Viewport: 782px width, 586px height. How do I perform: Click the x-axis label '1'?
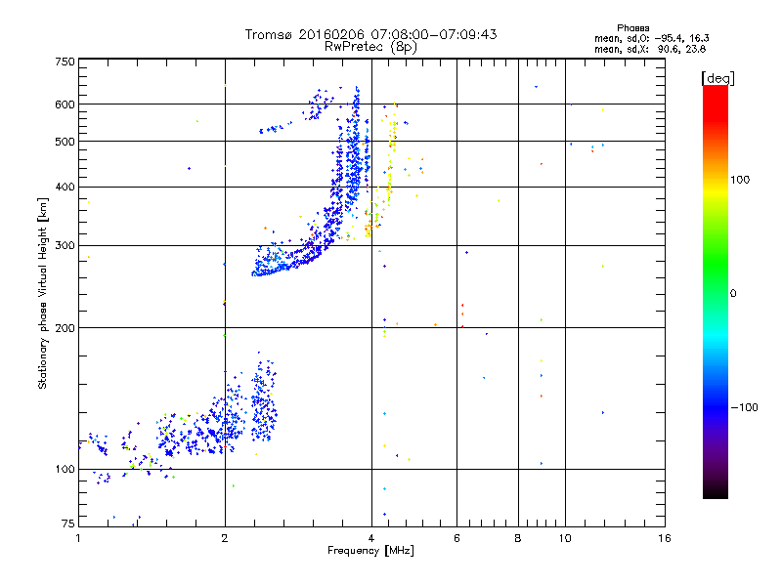click(78, 538)
